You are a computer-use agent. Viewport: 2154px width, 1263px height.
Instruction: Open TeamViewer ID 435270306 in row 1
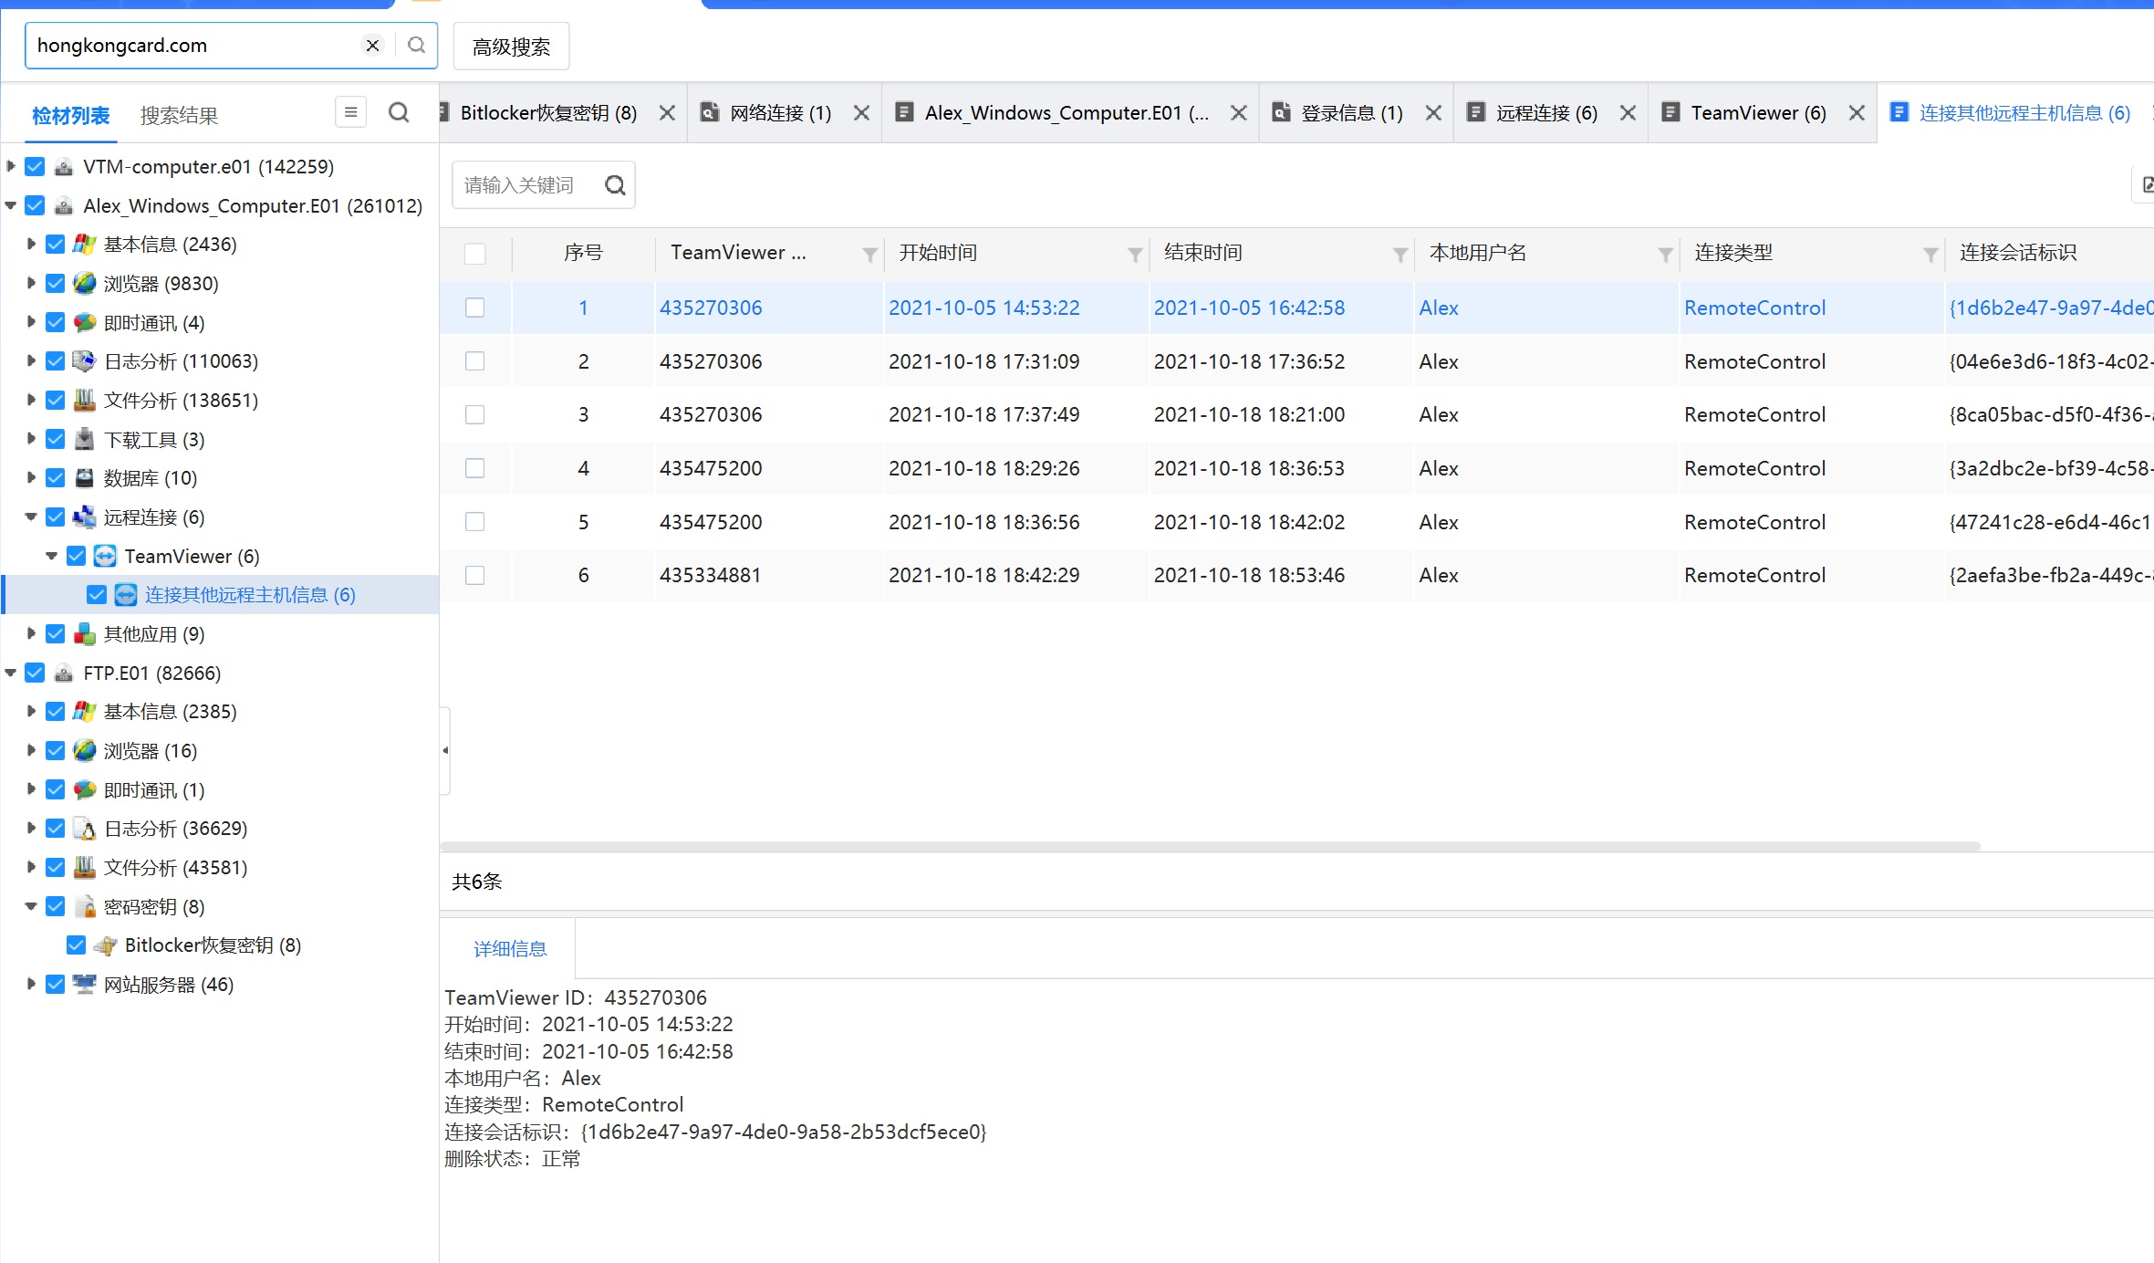coord(711,308)
